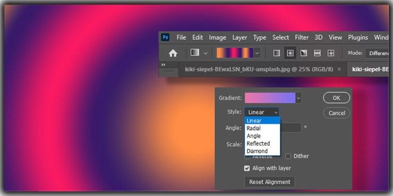Choose the Radial gradient type icon

pyautogui.click(x=290, y=53)
